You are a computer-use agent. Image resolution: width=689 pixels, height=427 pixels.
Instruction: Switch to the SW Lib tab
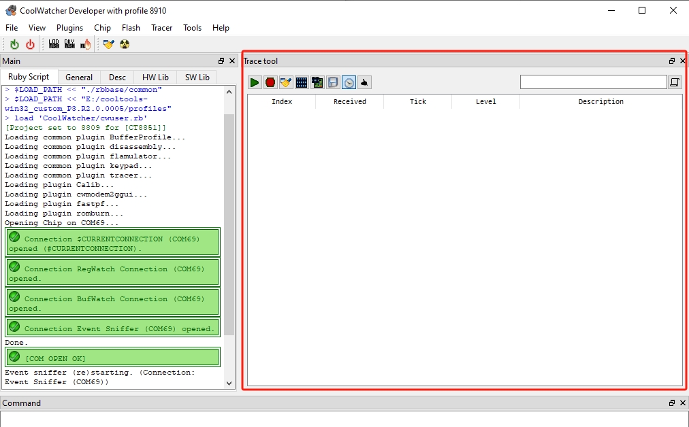(x=197, y=78)
